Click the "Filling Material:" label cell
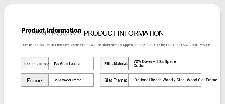 coord(114,64)
